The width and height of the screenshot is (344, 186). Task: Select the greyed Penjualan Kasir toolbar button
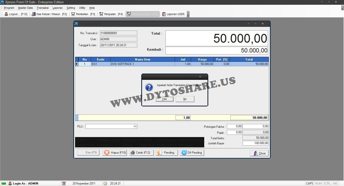point(143,14)
